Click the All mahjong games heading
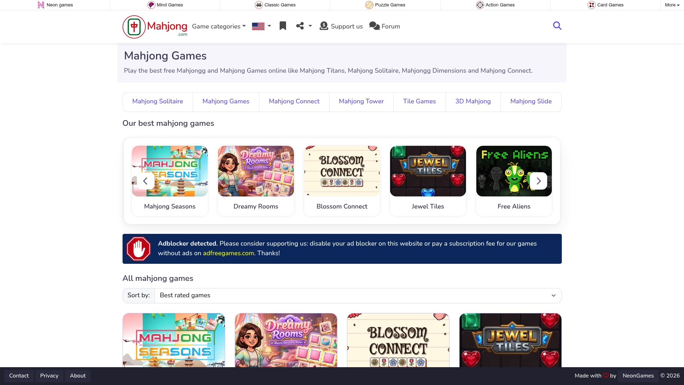Viewport: 684px width, 385px height. coord(158,278)
